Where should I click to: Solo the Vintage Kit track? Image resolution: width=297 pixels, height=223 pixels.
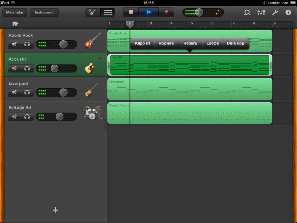(x=27, y=117)
